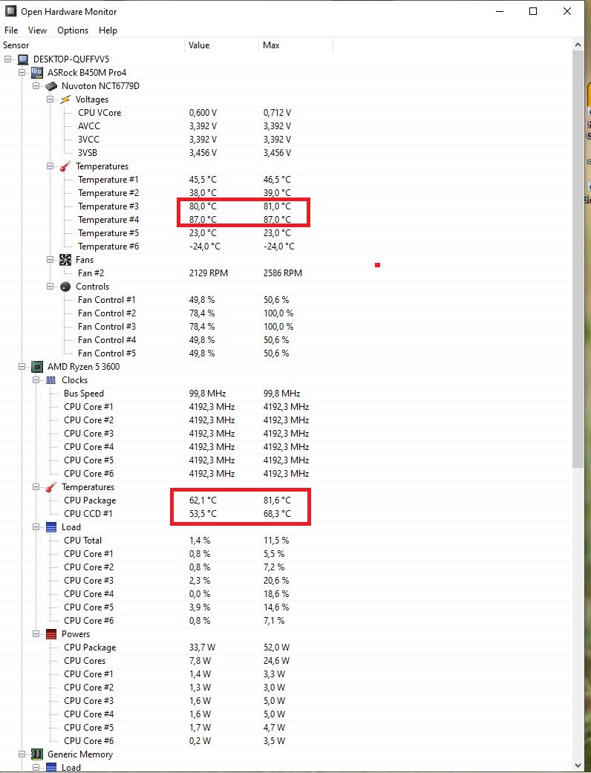
Task: Click the Generic Memory RAM icon
Action: pyautogui.click(x=37, y=754)
